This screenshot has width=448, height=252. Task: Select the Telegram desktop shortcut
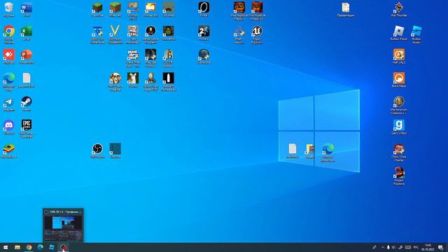pos(9,104)
